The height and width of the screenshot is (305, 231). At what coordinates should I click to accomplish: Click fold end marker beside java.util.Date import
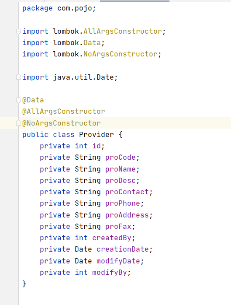(x=18, y=77)
